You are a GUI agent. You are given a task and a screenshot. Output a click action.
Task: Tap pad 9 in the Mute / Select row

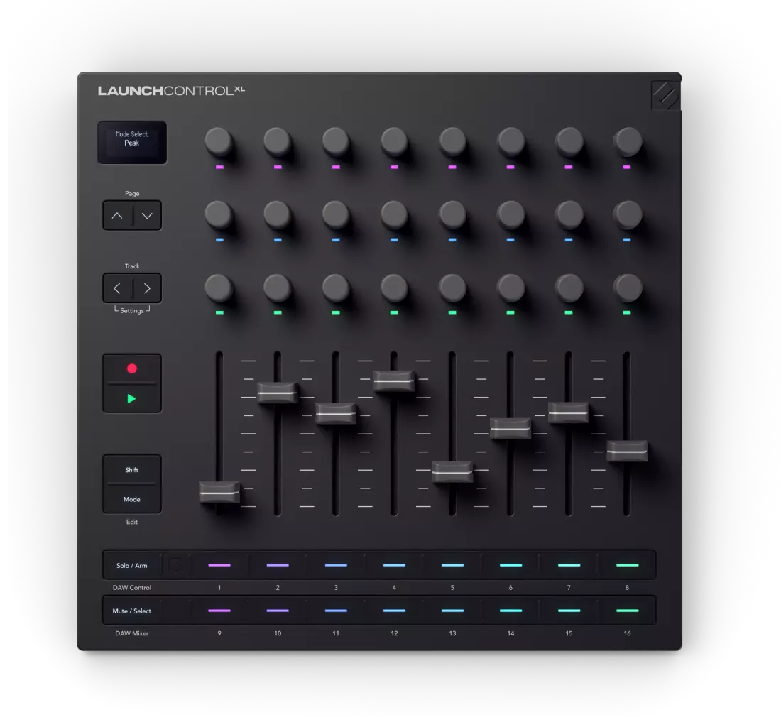coord(219,611)
